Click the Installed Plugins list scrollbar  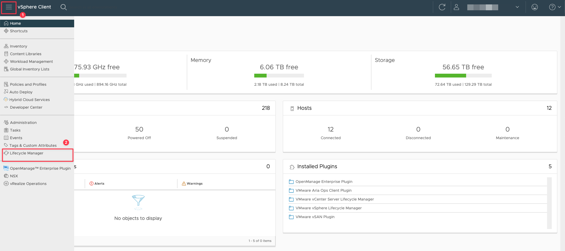549,203
